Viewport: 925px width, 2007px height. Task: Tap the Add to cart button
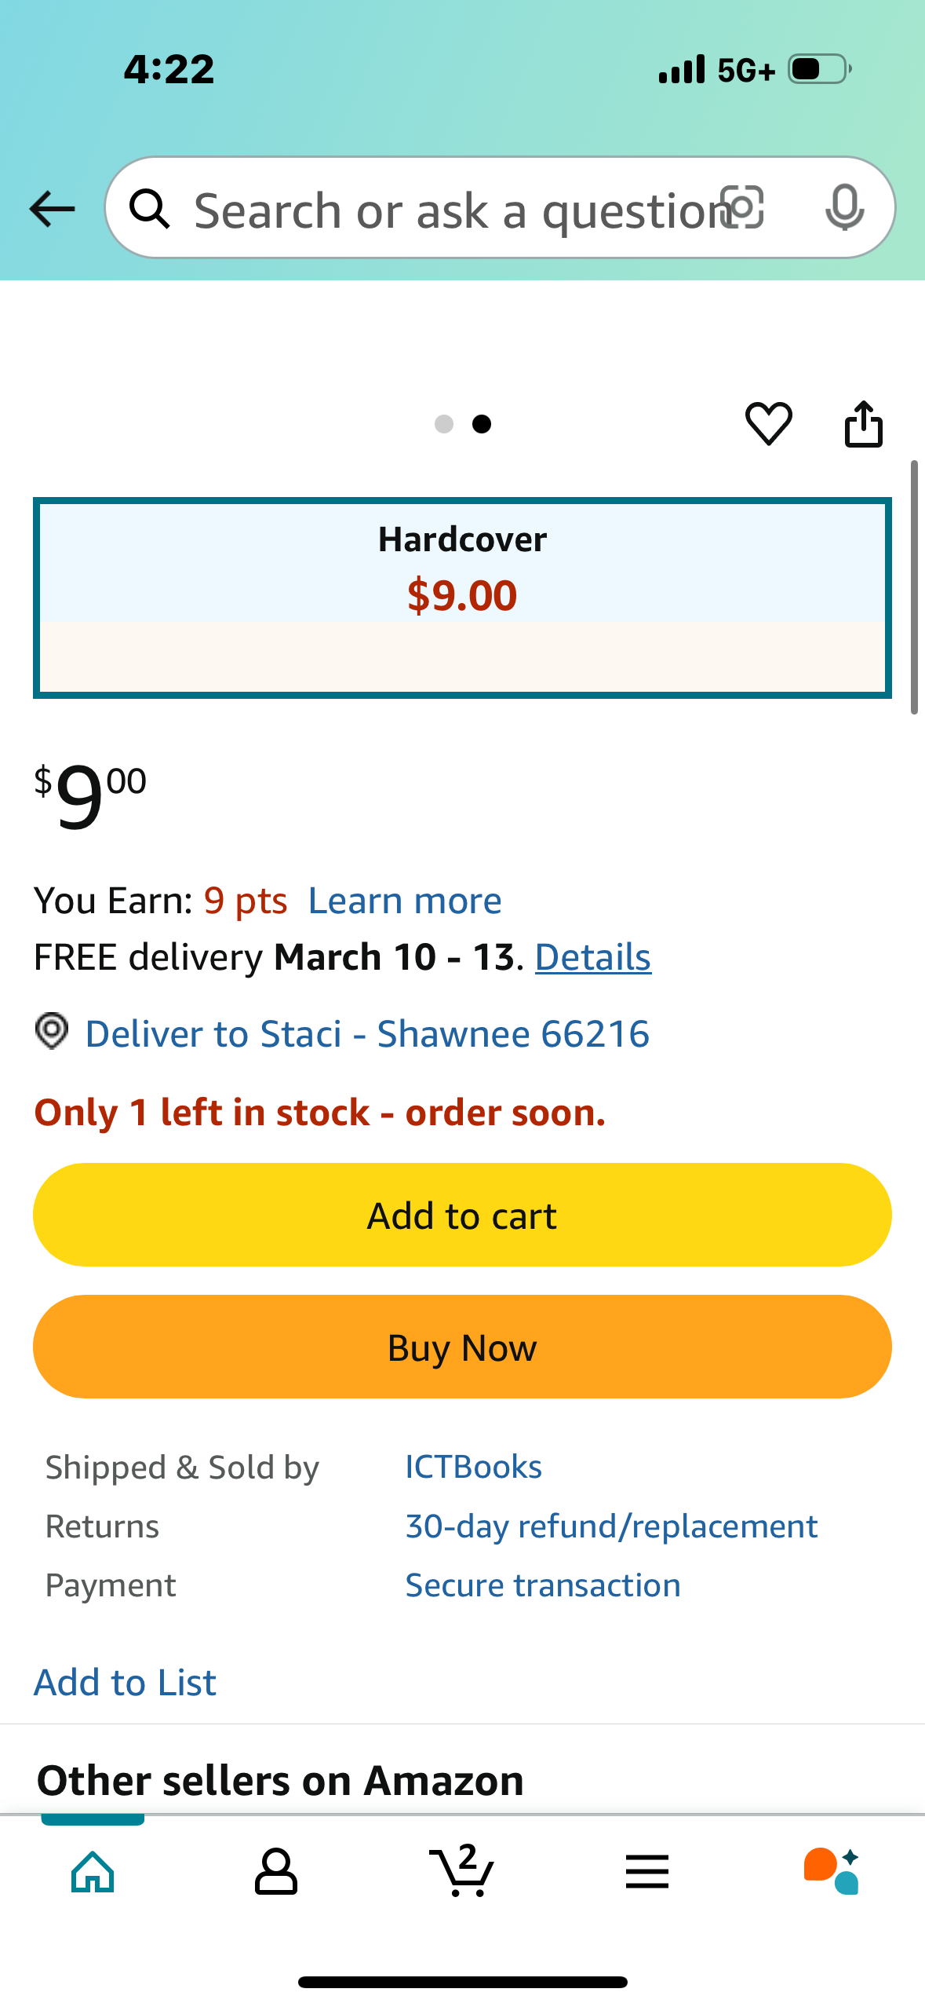(462, 1215)
